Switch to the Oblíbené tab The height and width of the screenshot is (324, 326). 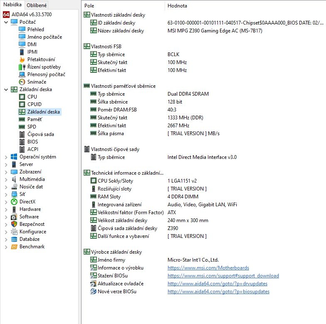37,5
